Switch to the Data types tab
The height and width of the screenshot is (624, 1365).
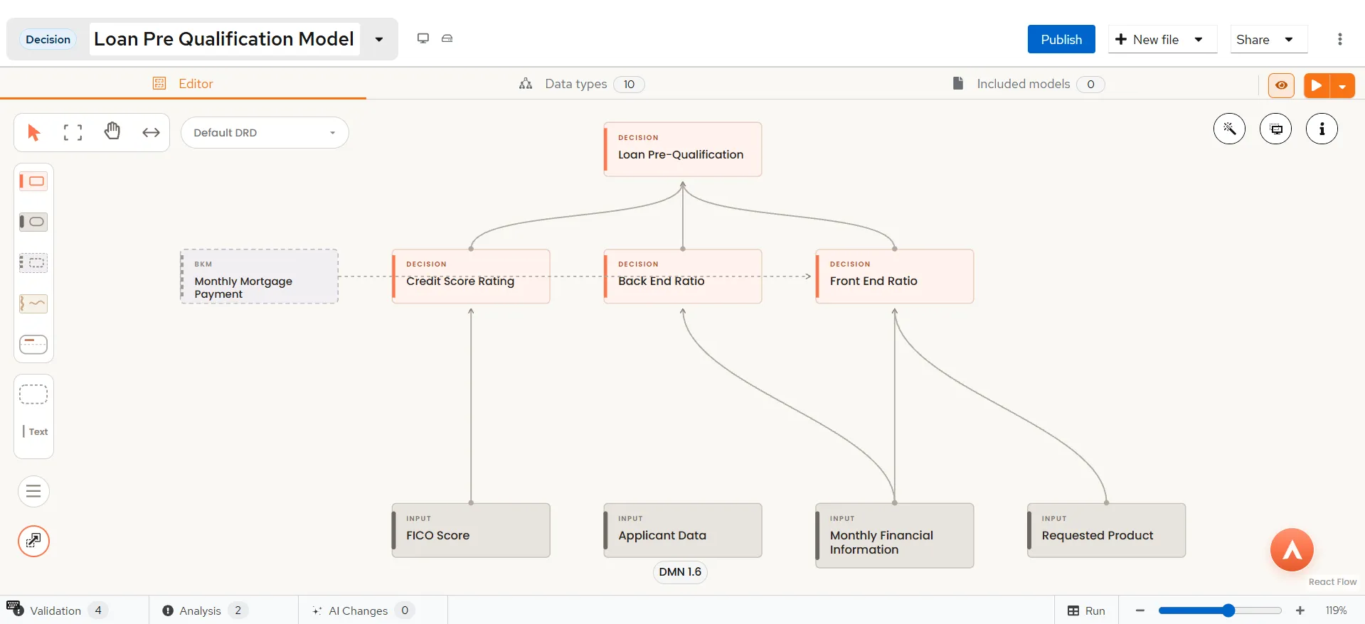[x=582, y=84]
